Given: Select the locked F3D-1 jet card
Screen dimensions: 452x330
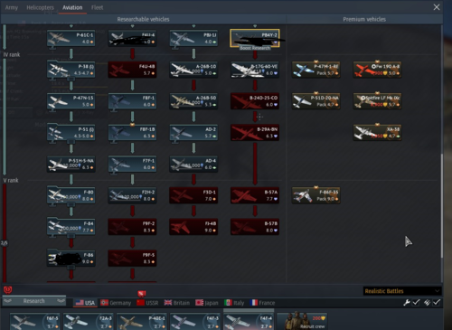Looking at the screenshot, I should 193,195.
